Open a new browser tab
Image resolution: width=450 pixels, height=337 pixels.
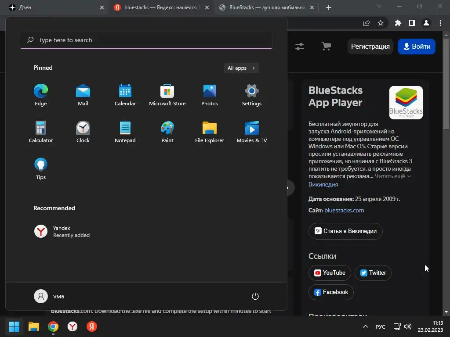click(329, 7)
